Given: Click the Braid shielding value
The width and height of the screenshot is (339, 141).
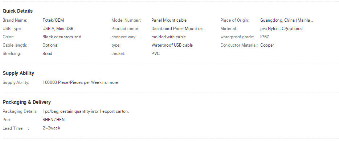Looking at the screenshot, I should (47, 54).
